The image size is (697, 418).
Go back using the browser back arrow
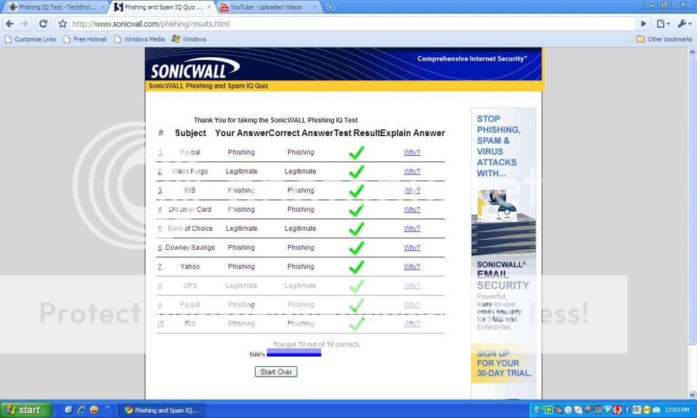click(x=10, y=24)
